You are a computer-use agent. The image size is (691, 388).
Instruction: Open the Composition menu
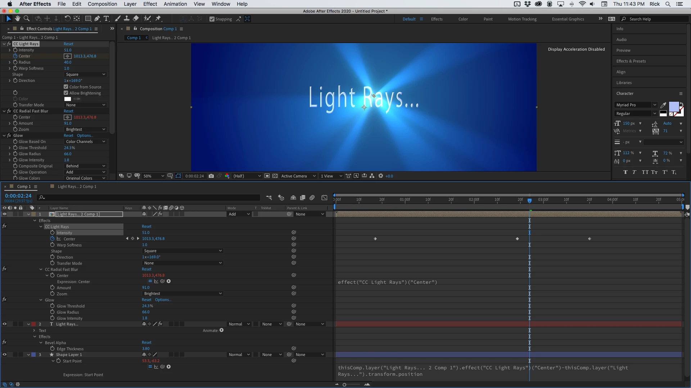point(102,4)
